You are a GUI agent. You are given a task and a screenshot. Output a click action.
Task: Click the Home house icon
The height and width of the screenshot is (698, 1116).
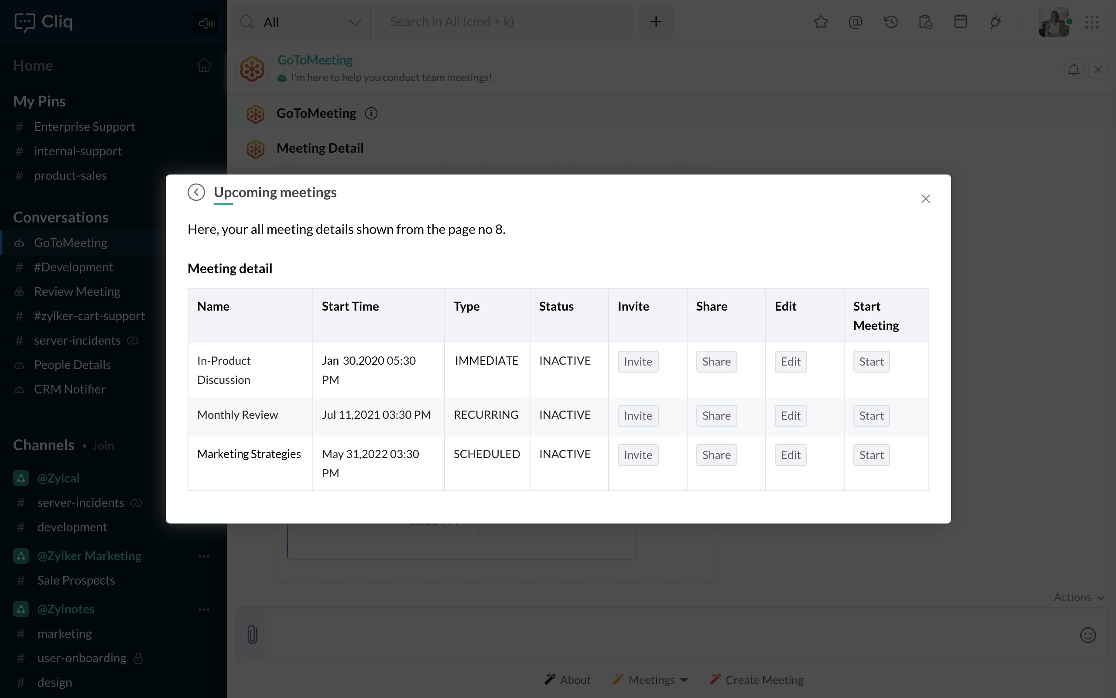[x=204, y=65]
